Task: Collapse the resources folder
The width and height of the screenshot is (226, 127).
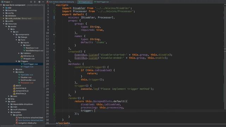Action: point(4,24)
